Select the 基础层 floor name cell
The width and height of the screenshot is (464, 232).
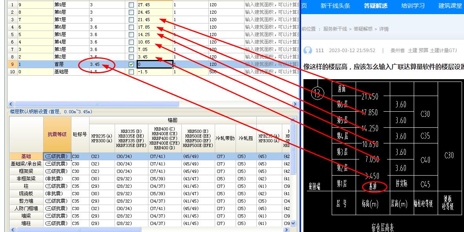click(71, 72)
